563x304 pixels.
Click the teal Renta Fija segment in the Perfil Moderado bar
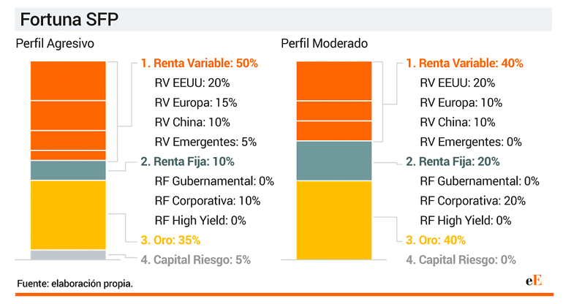pyautogui.click(x=333, y=161)
